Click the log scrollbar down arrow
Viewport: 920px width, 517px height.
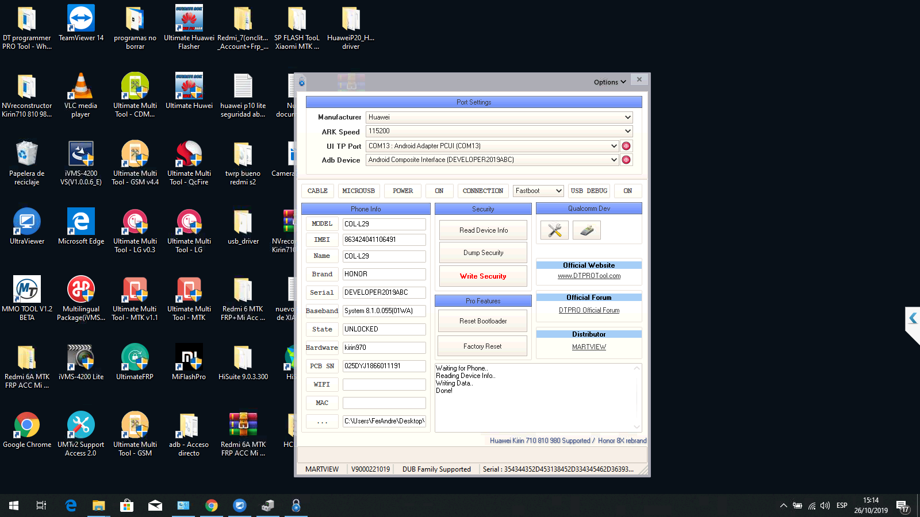click(x=637, y=427)
